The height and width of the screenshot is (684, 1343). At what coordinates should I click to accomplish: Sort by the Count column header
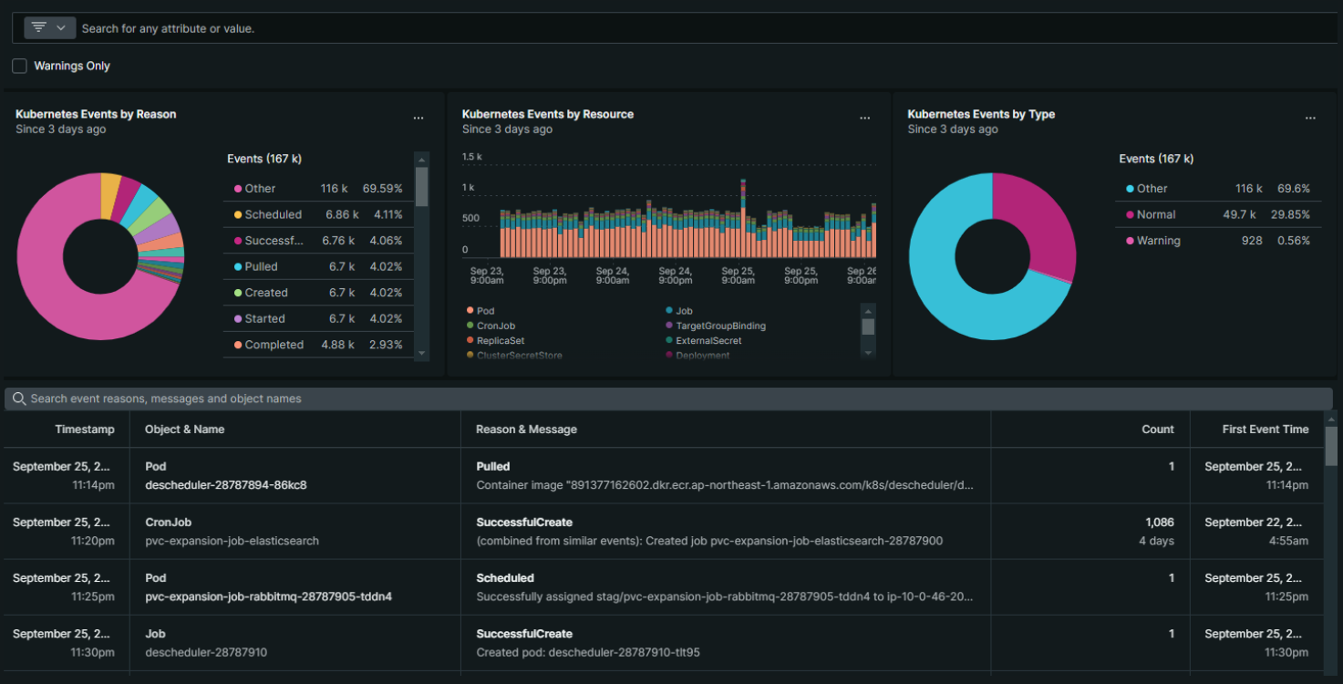(1158, 430)
